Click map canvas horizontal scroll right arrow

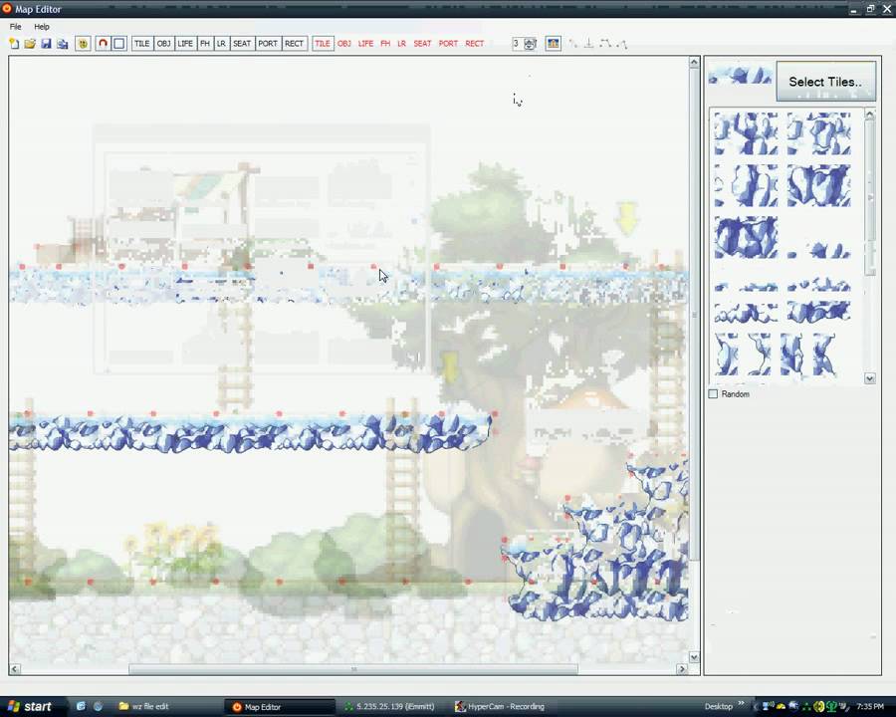pos(682,669)
